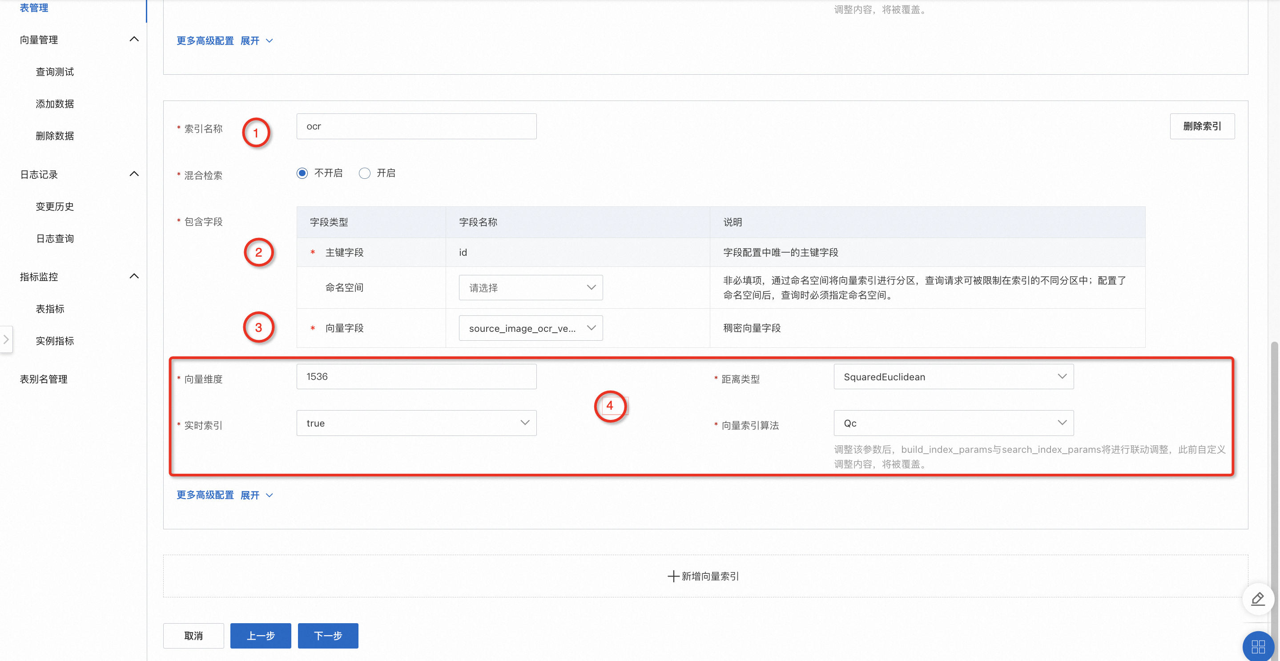Collapse the 向量管理 menu chevron
The image size is (1280, 661).
[x=134, y=39]
